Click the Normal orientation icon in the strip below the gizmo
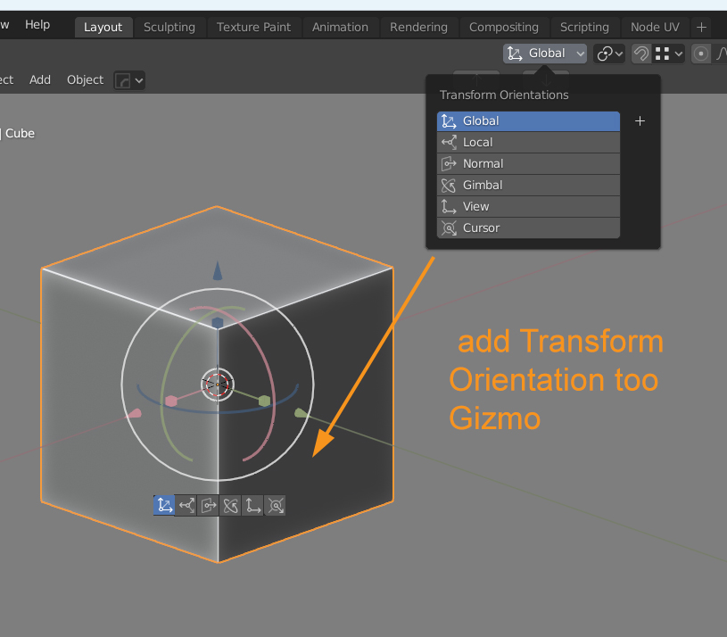The width and height of the screenshot is (727, 637). (x=209, y=505)
